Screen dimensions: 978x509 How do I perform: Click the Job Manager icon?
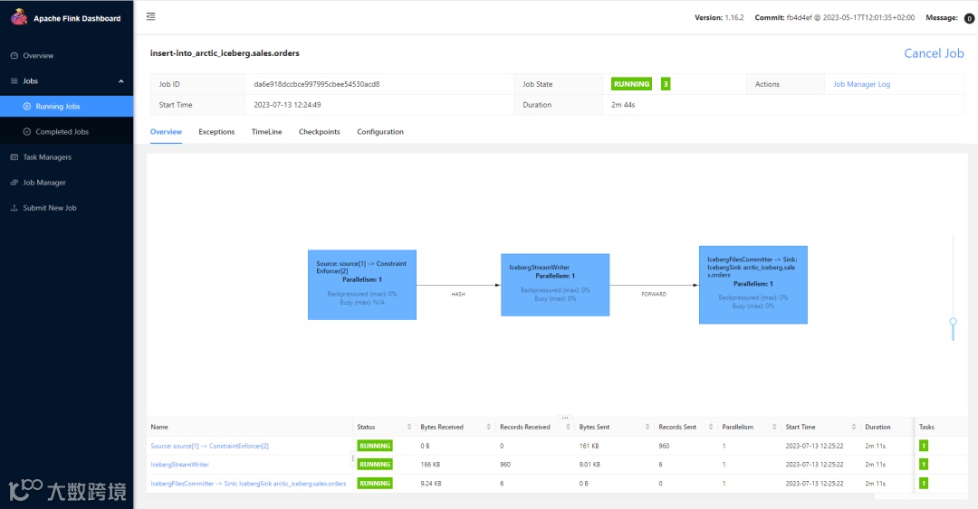[x=14, y=183]
